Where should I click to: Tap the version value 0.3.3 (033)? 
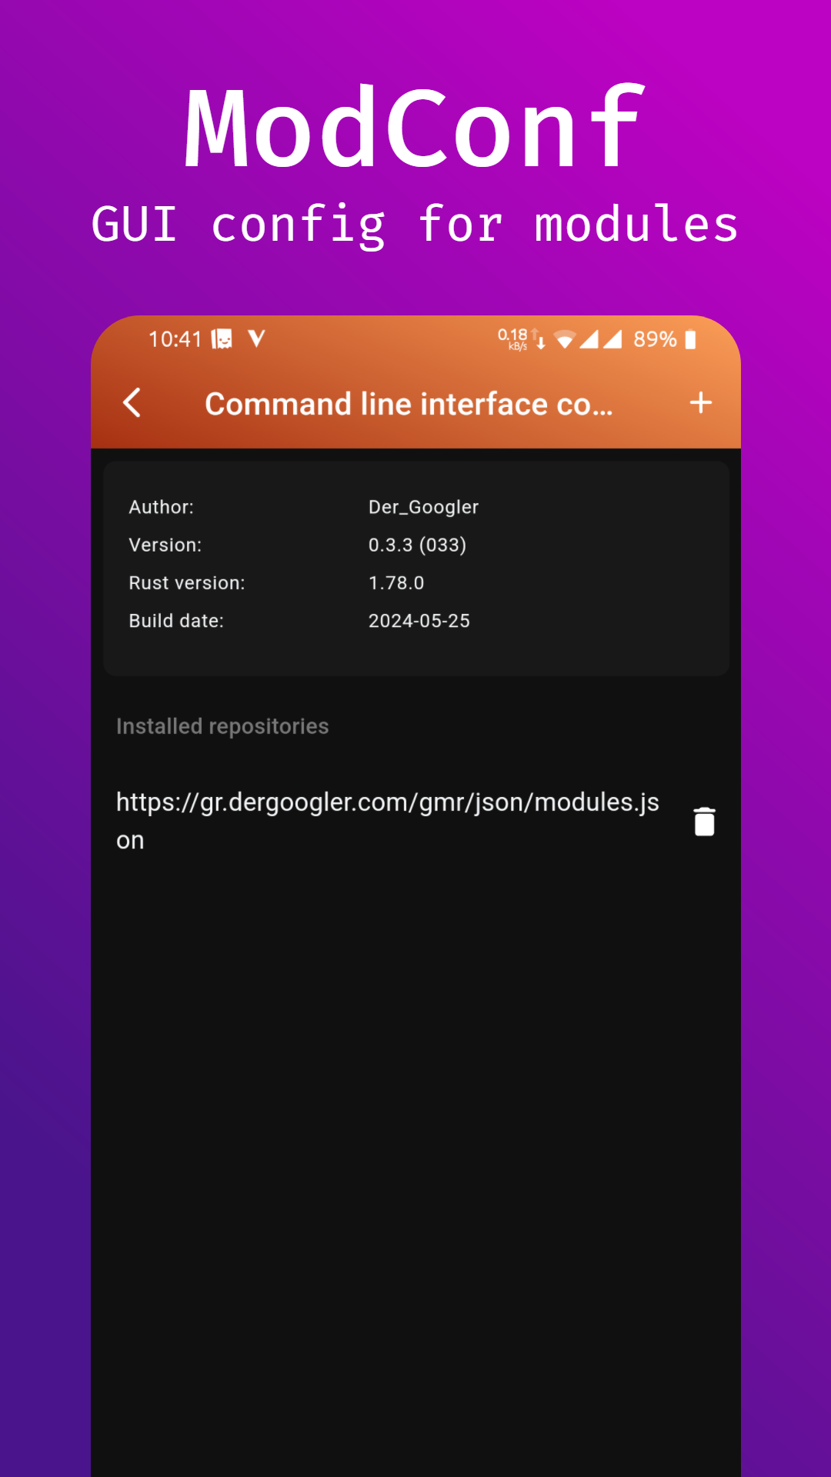[417, 545]
